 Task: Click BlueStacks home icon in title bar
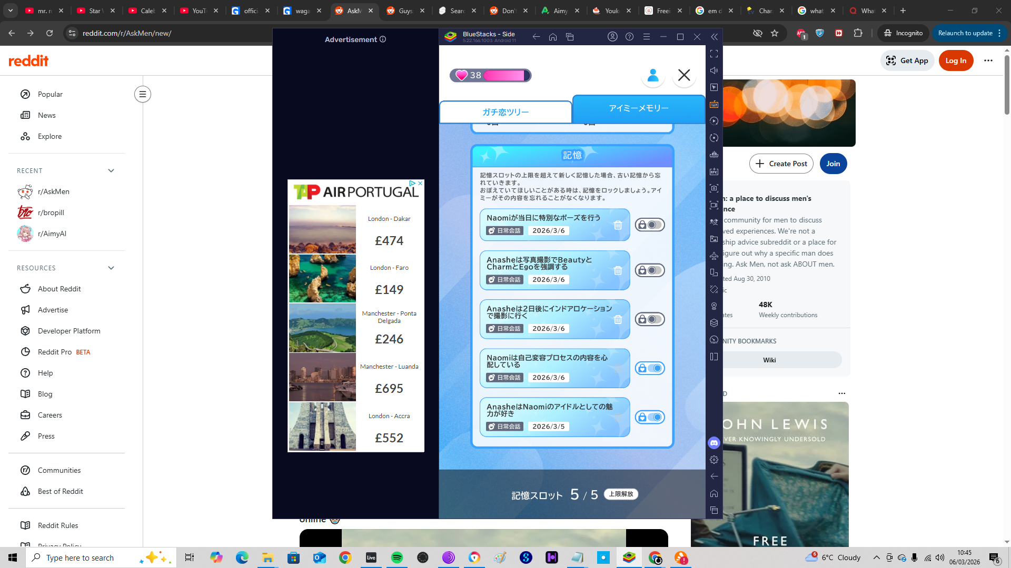tap(553, 37)
